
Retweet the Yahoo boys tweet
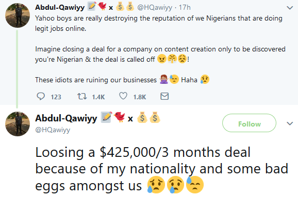tap(82, 96)
